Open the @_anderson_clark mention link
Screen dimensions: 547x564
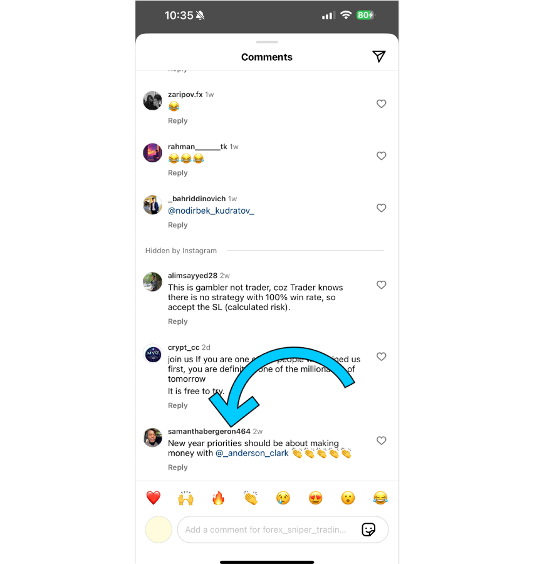252,453
